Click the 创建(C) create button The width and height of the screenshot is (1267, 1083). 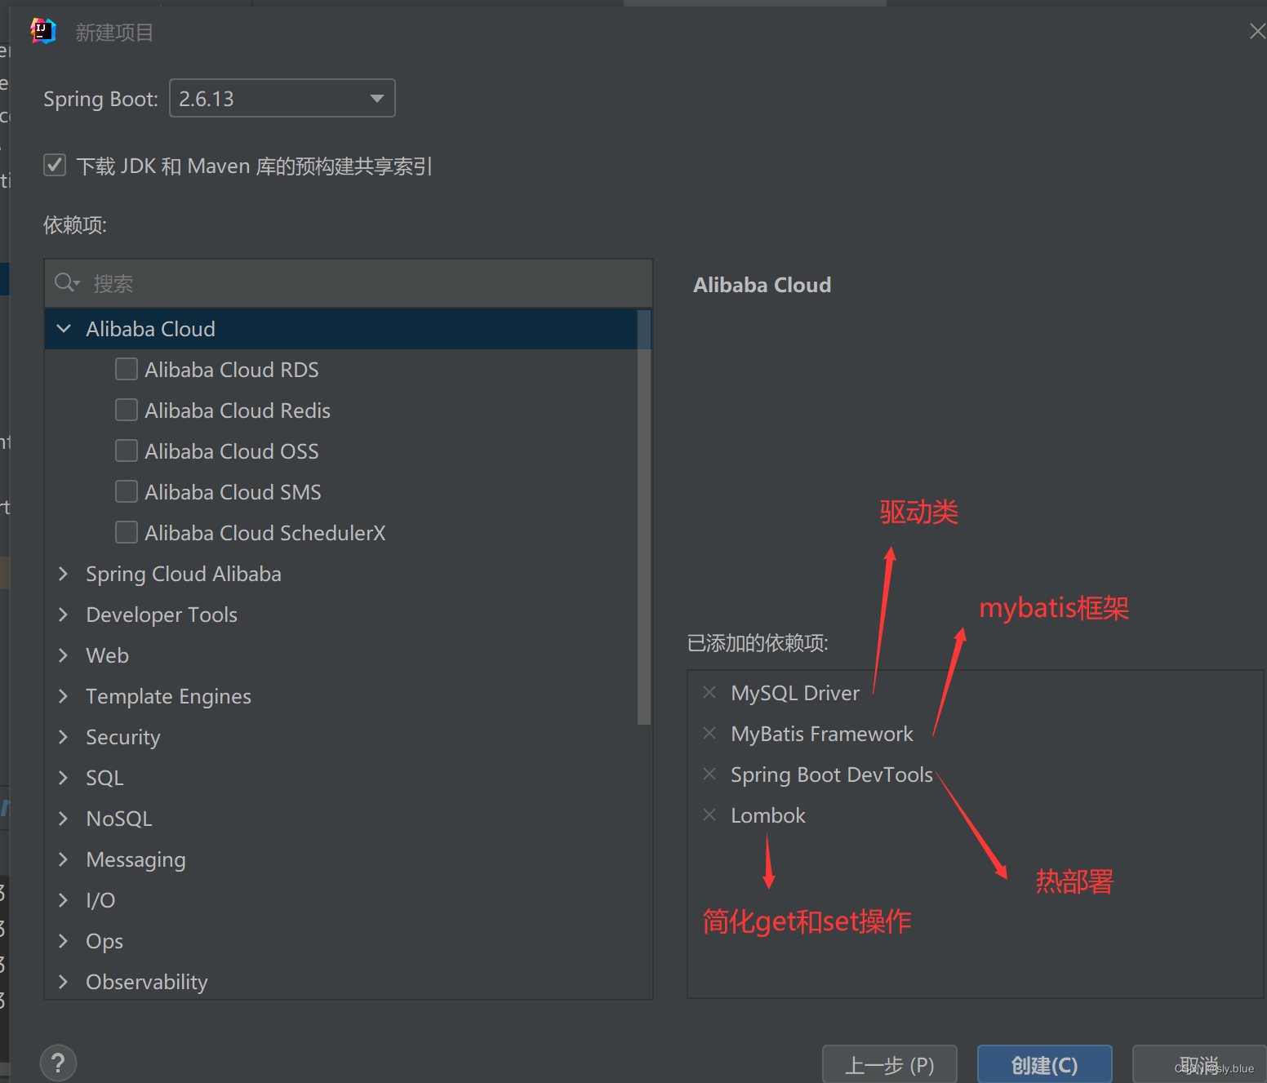pyautogui.click(x=1045, y=1064)
